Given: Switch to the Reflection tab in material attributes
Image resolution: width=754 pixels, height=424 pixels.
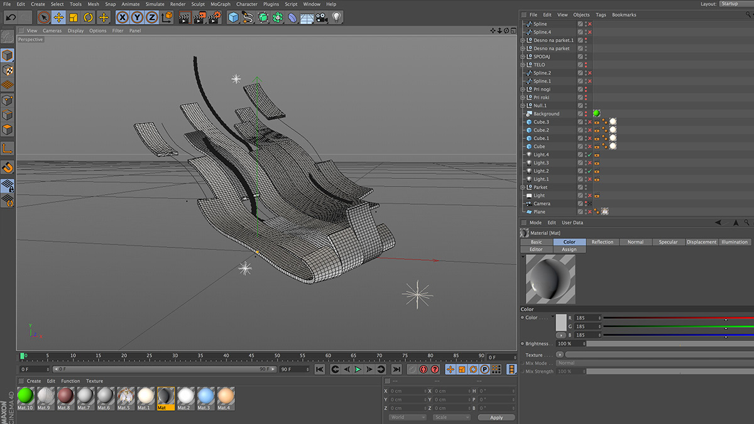Looking at the screenshot, I should [602, 242].
